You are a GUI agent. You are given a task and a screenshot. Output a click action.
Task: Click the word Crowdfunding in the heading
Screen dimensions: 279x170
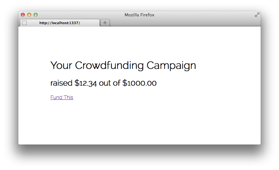[109, 65]
